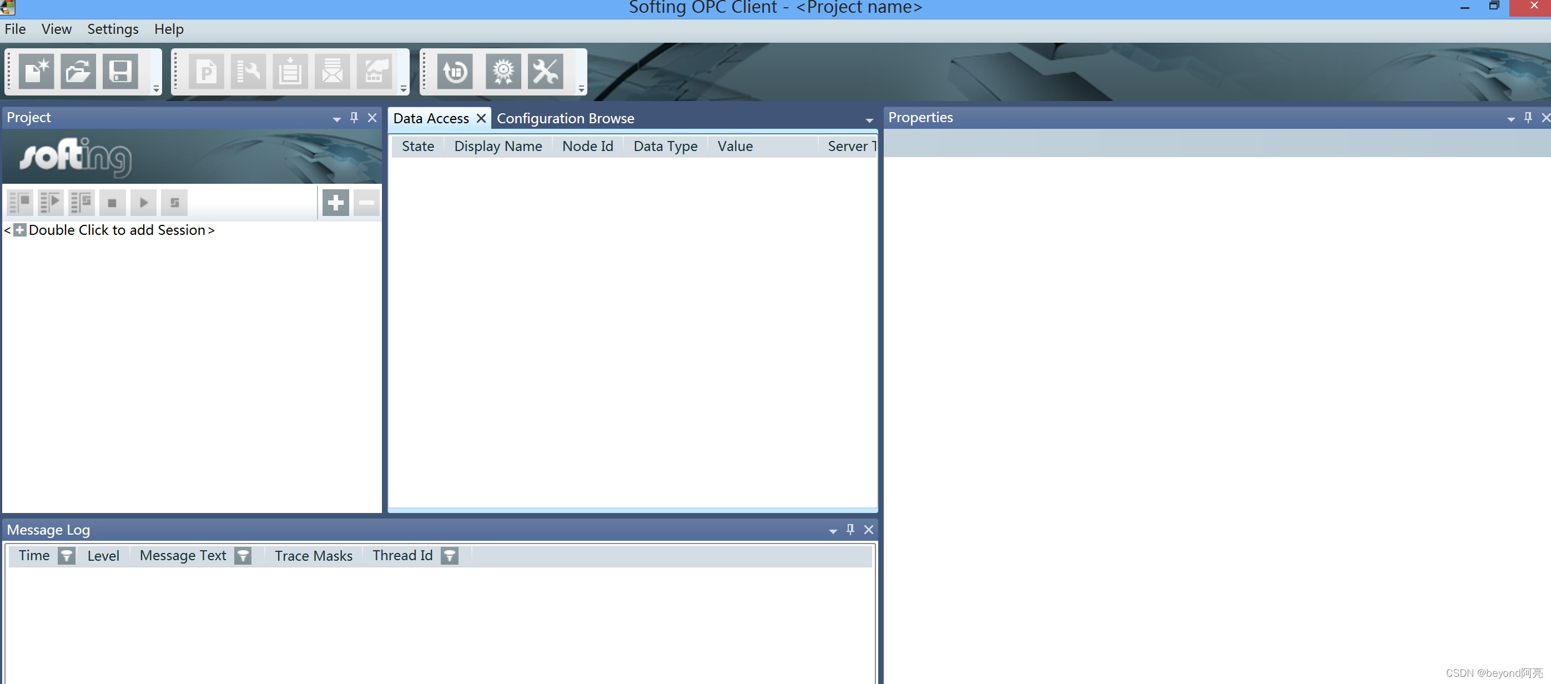Save the project with the floppy disk icon

(120, 72)
